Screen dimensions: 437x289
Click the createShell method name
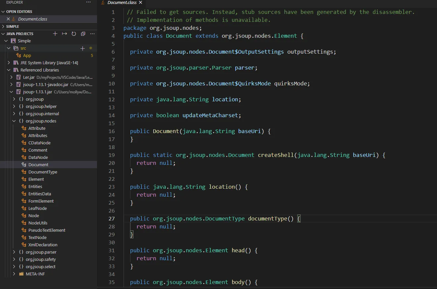coord(276,155)
